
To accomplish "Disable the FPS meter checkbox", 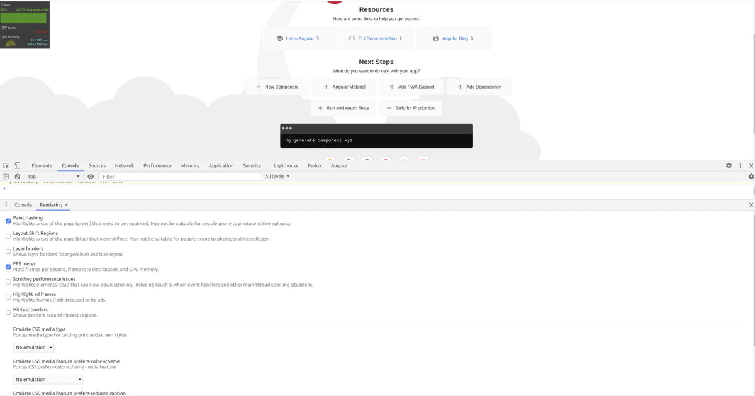I will click(x=8, y=267).
